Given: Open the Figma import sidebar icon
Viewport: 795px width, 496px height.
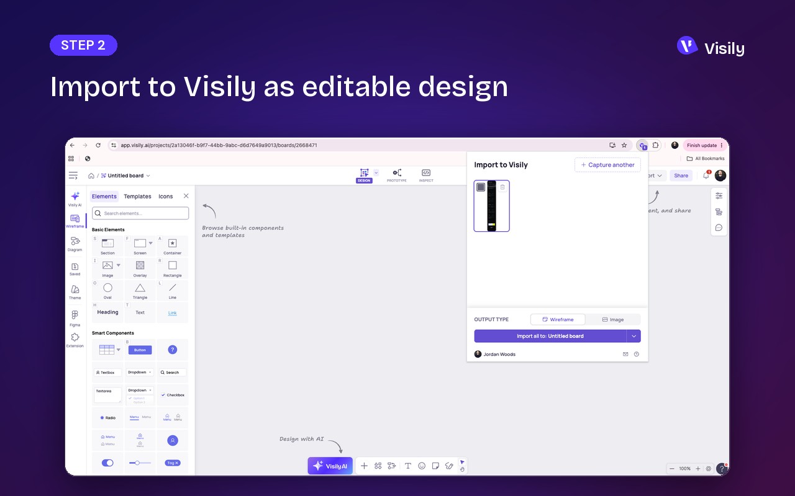Looking at the screenshot, I should [x=75, y=318].
